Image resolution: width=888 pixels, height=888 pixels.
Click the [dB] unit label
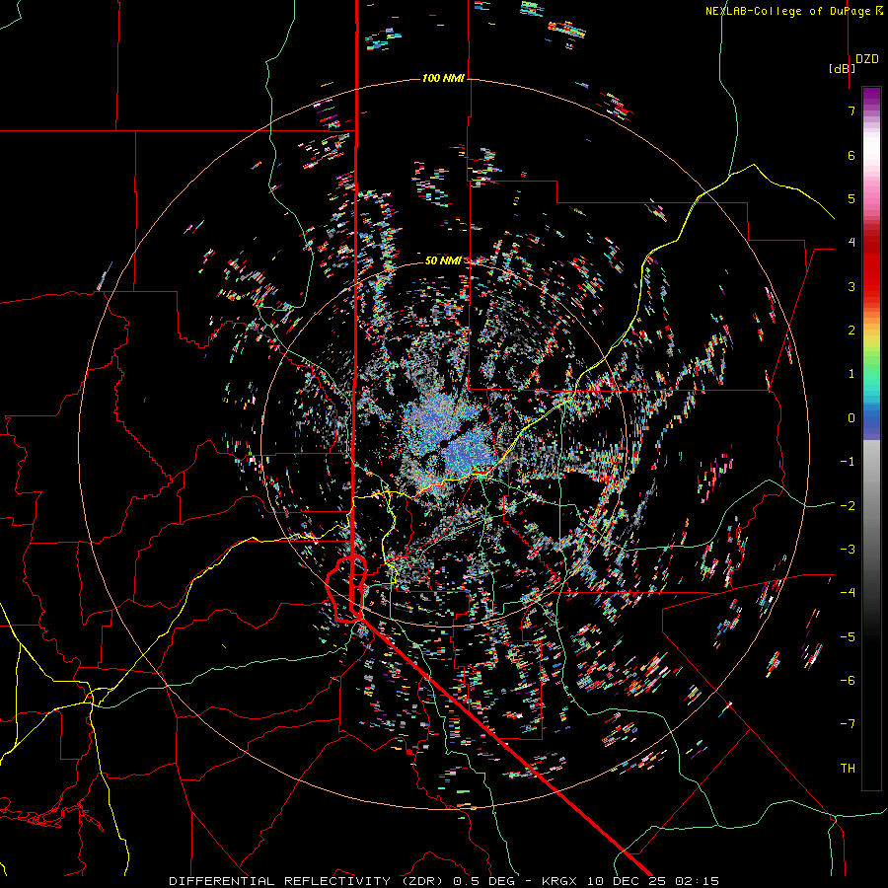[842, 68]
